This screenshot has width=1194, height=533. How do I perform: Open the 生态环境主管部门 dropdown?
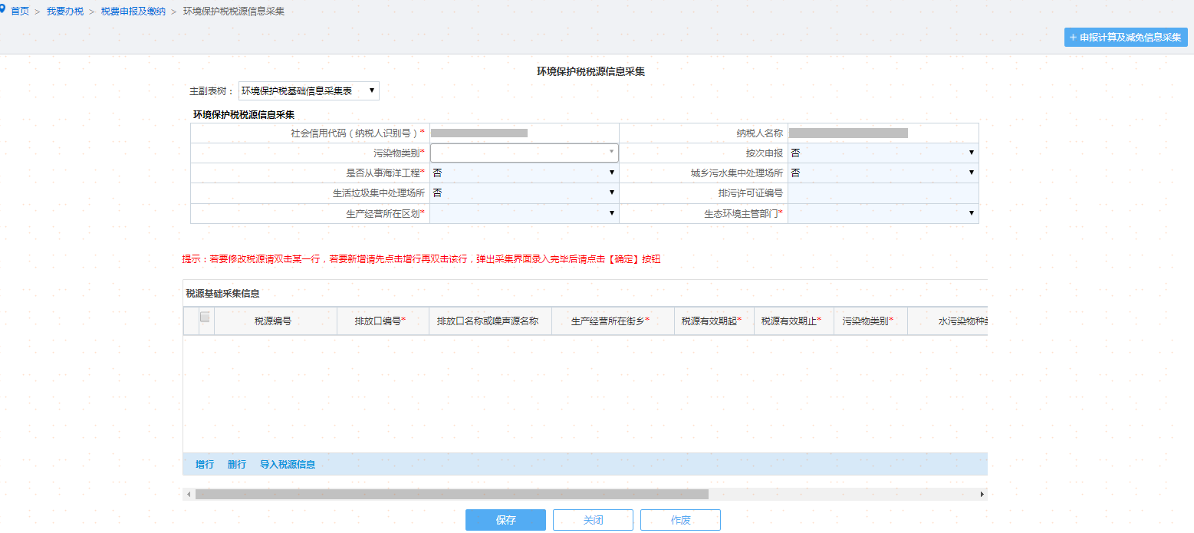[x=883, y=213]
